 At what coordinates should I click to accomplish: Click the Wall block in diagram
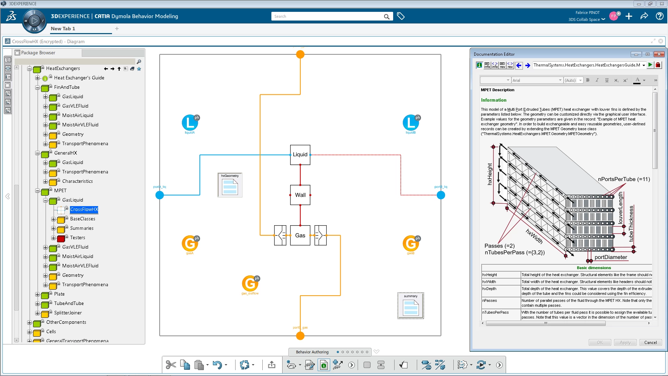point(300,195)
